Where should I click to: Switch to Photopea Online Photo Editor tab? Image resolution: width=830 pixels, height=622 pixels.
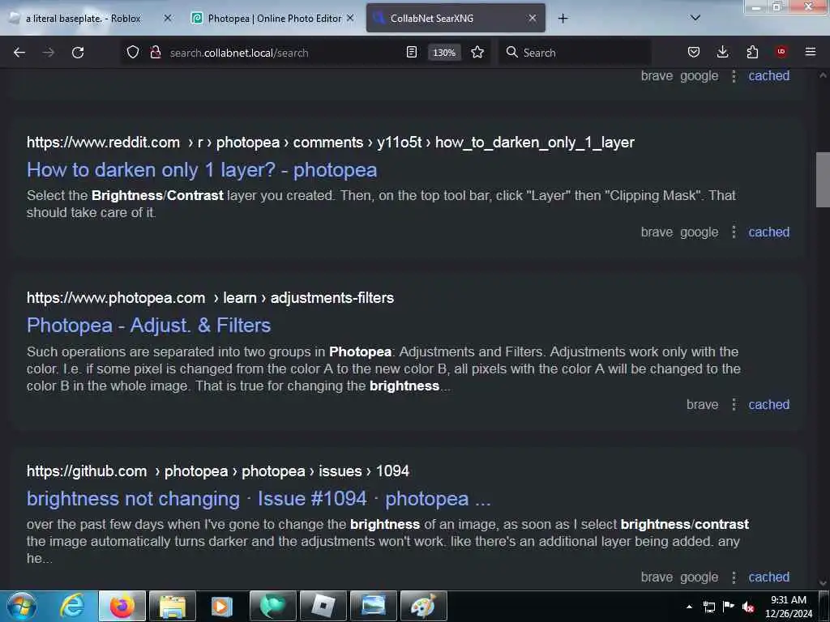[x=274, y=19]
